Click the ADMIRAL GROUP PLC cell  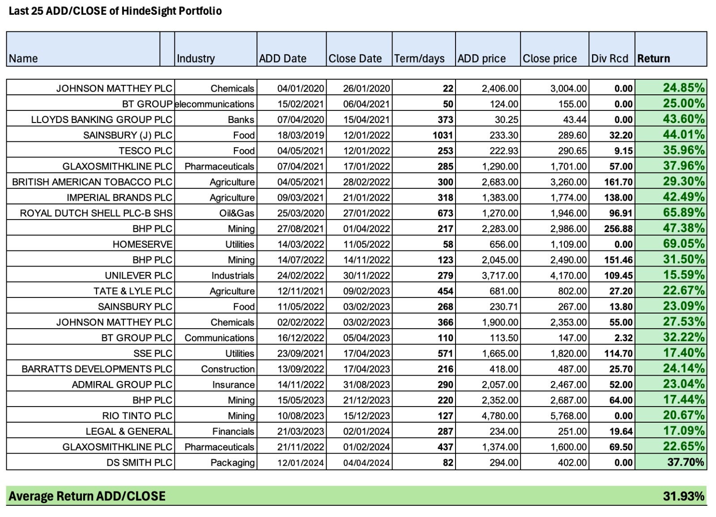point(90,385)
